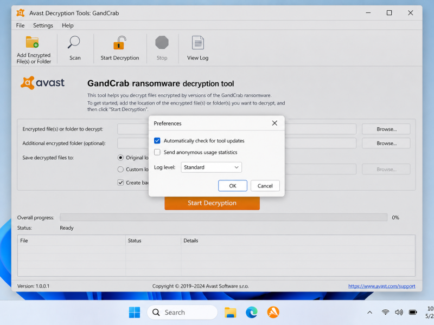The image size is (434, 325).
Task: Click Add Encrypted File(s) or Folder icon
Action: point(33,42)
